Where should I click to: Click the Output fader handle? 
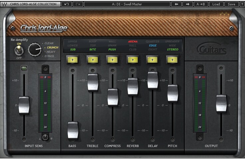point(221,103)
